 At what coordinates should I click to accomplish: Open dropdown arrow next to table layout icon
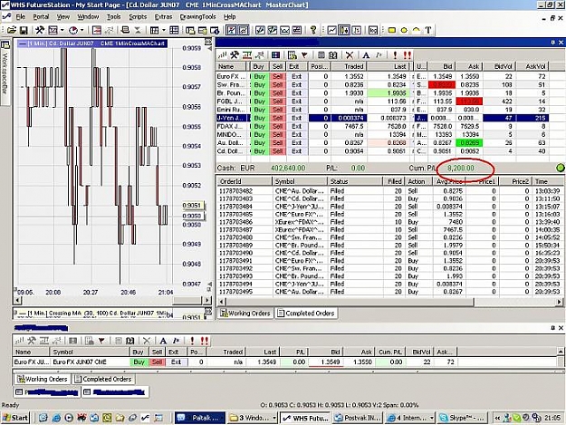tap(164, 30)
